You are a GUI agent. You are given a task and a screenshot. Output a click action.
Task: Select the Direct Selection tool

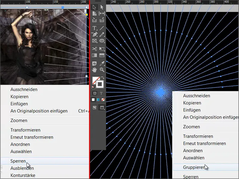point(102,7)
